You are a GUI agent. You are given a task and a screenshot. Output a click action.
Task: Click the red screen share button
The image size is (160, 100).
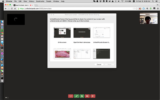pyautogui.click(x=71, y=96)
